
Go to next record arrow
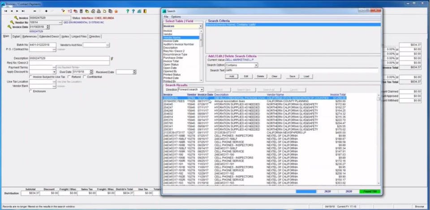(x=17, y=11)
